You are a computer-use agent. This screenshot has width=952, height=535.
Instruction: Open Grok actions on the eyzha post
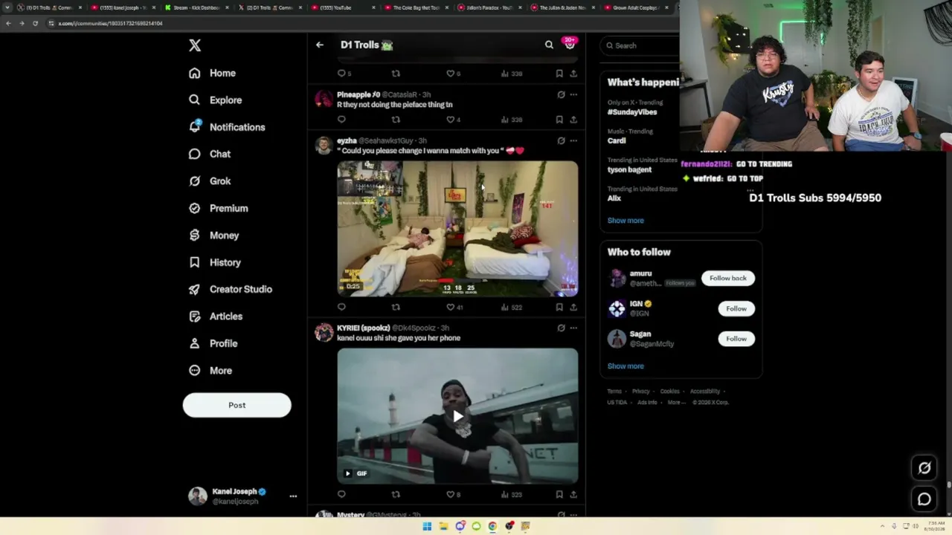(561, 140)
